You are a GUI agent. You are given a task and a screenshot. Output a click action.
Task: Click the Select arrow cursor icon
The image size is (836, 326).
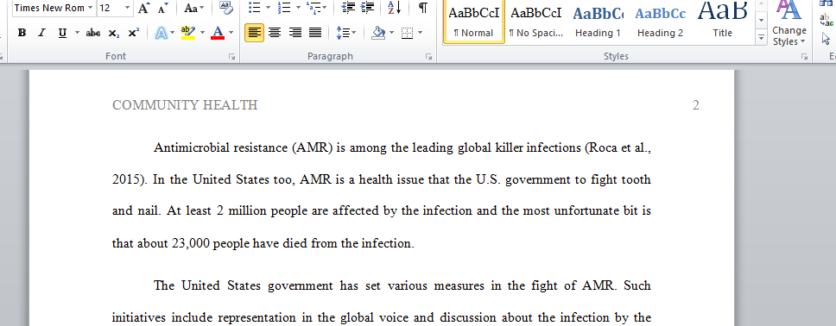click(826, 38)
